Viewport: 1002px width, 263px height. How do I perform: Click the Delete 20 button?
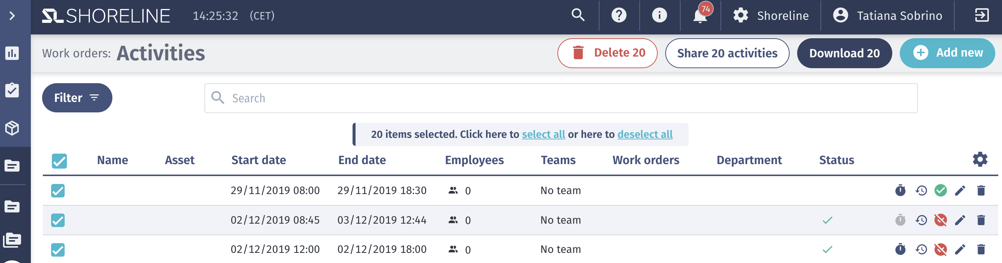click(607, 53)
